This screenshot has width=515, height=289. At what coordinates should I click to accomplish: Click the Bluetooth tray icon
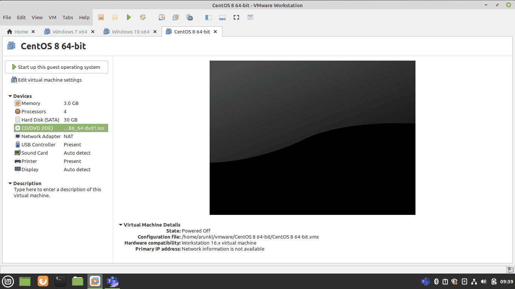click(x=436, y=281)
